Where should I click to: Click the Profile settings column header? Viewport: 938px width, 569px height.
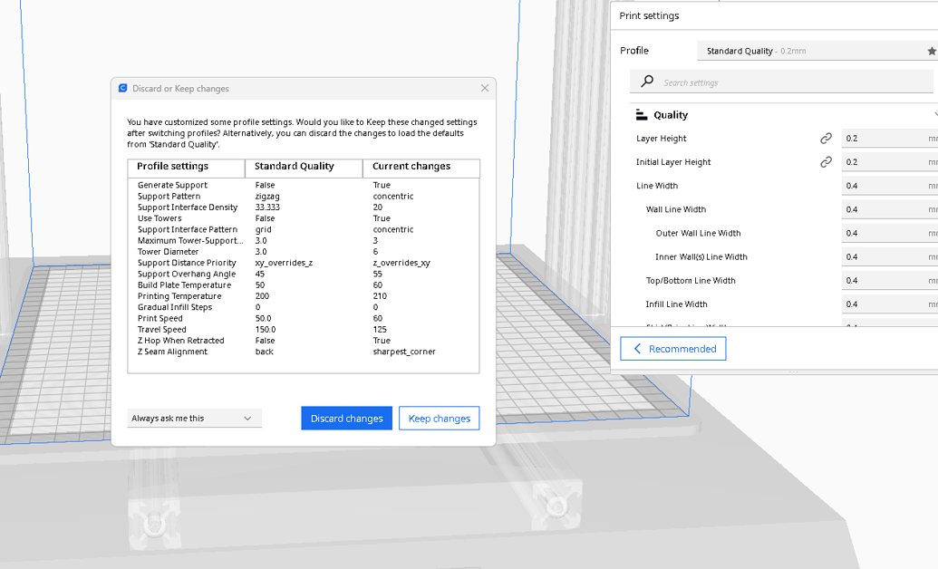(x=186, y=169)
